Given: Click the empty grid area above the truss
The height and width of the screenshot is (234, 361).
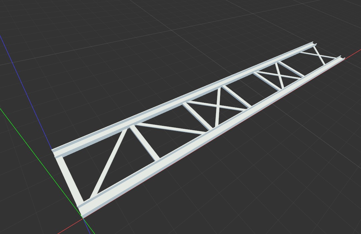Looking at the screenshot, I should coord(133,50).
